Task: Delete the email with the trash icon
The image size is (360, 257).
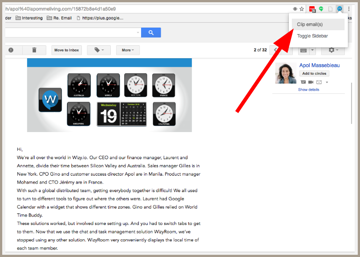Action: (34, 50)
